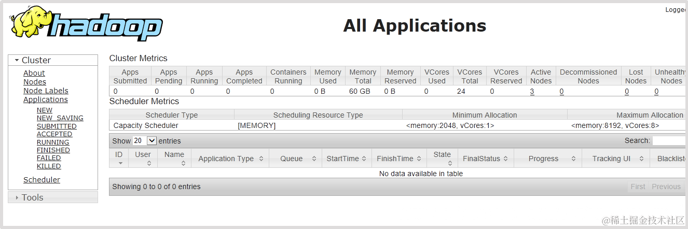Sort table by Progress column
Viewport: 688px width, 229px height.
[548, 159]
